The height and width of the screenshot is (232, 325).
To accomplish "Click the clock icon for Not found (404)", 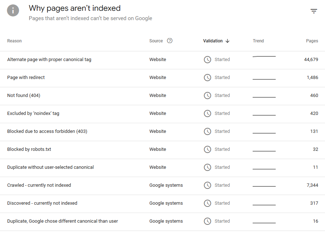I will [x=207, y=96].
